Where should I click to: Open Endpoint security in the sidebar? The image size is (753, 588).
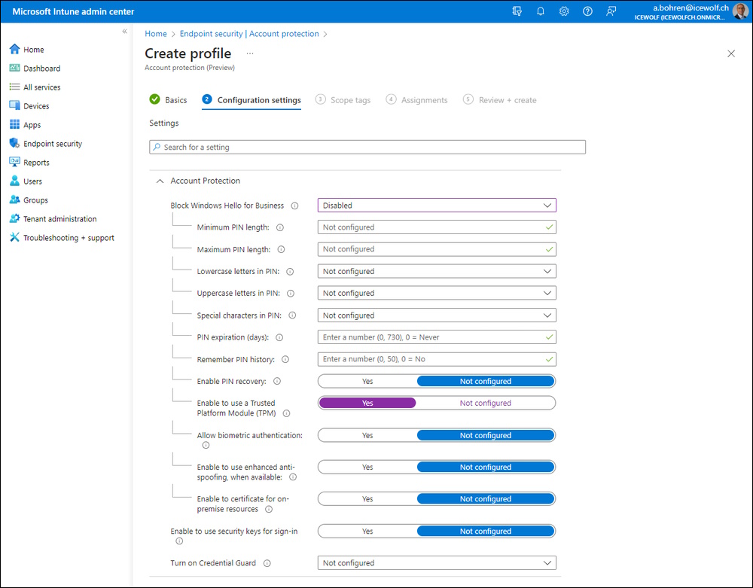point(53,144)
